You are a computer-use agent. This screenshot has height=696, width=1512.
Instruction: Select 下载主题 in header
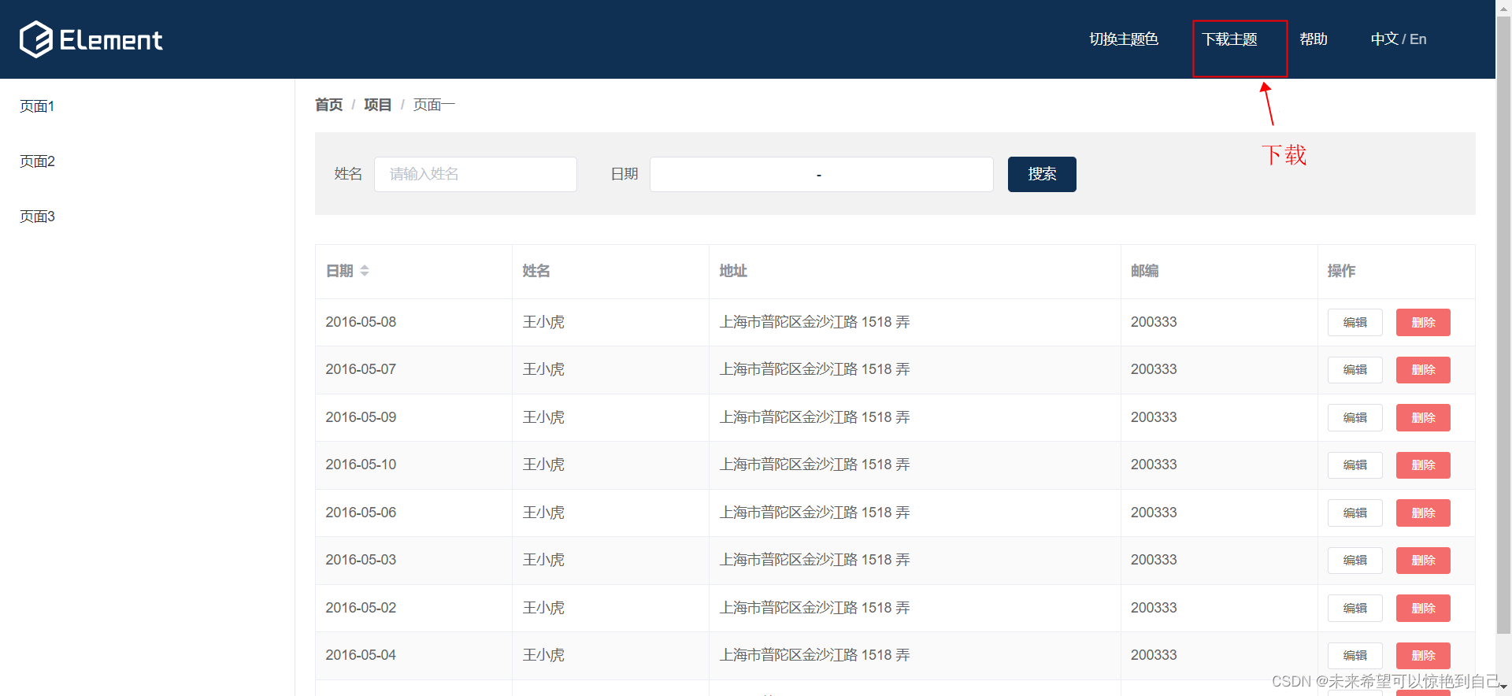click(1229, 39)
